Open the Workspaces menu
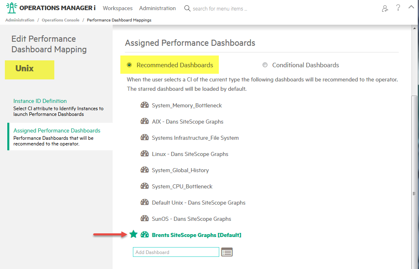 tap(118, 8)
